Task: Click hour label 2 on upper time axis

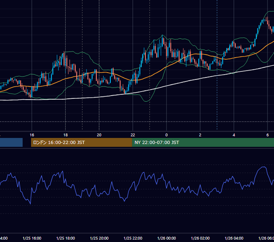Action: click(200, 135)
